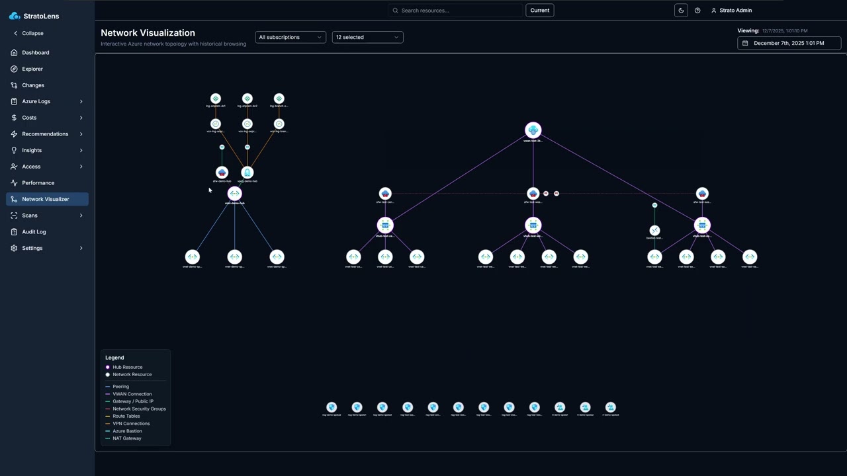Click the VPN Connections legend entry

click(x=128, y=424)
